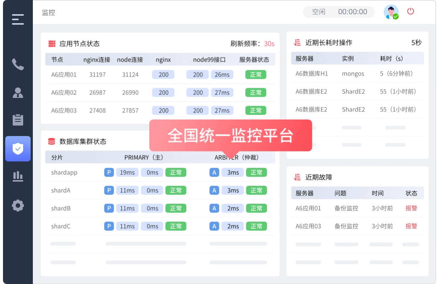Click the 空闲 status timer pill

pyautogui.click(x=339, y=12)
